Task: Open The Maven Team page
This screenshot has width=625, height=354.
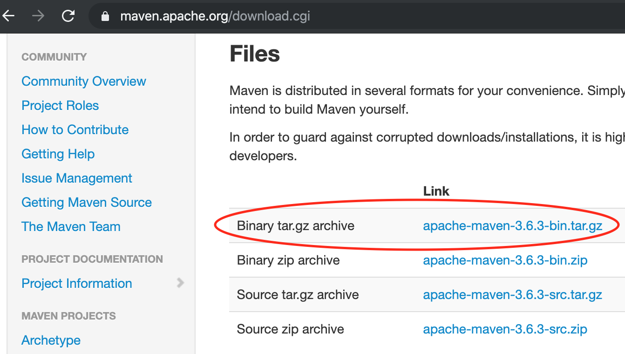Action: pos(70,226)
